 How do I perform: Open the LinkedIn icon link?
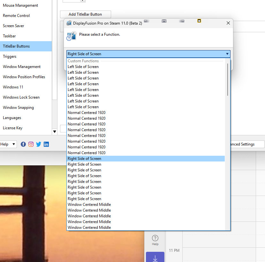pos(46,144)
